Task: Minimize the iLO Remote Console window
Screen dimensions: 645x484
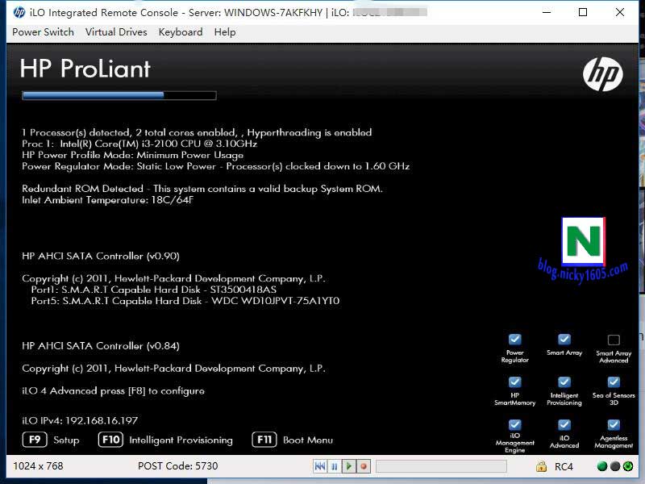Action: [547, 12]
